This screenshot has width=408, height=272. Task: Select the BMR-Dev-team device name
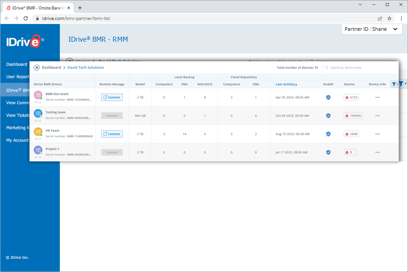coord(57,94)
